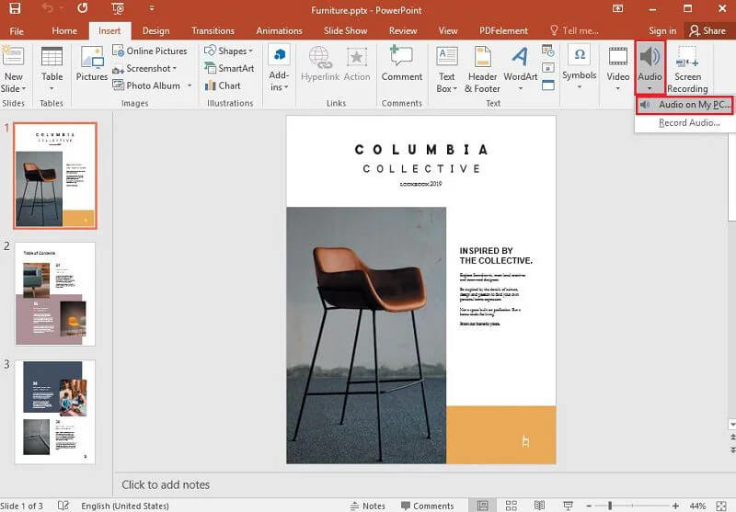Select slide 1 thumbnail
This screenshot has height=512, width=736.
55,176
